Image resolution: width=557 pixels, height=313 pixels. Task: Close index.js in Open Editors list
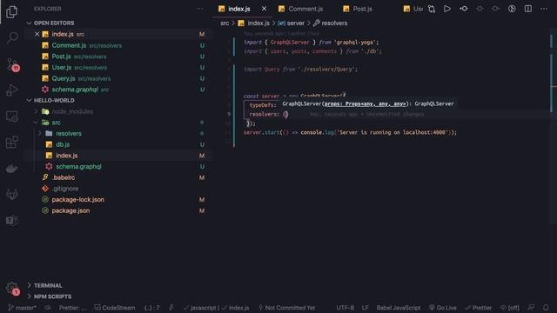37,34
